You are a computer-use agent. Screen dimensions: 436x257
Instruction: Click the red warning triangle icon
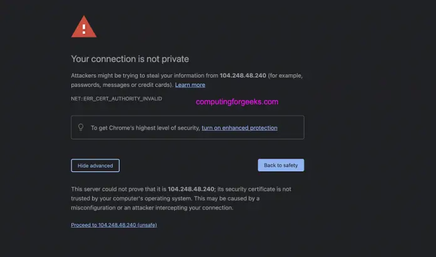(84, 28)
